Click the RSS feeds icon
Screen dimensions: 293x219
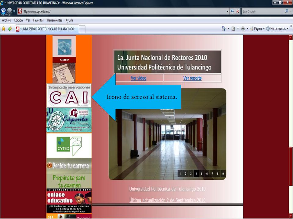(x=233, y=29)
